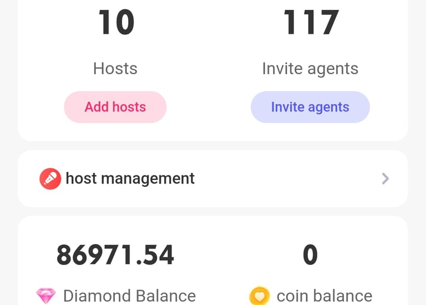Tap the blue Invite agents button

[x=310, y=107]
